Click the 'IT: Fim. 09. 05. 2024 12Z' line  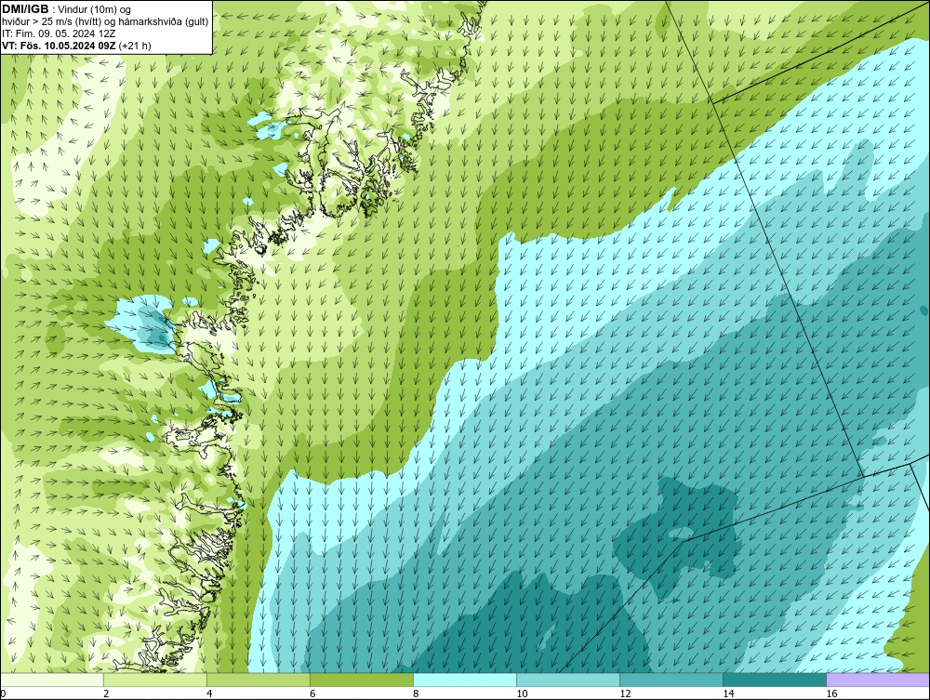point(59,33)
